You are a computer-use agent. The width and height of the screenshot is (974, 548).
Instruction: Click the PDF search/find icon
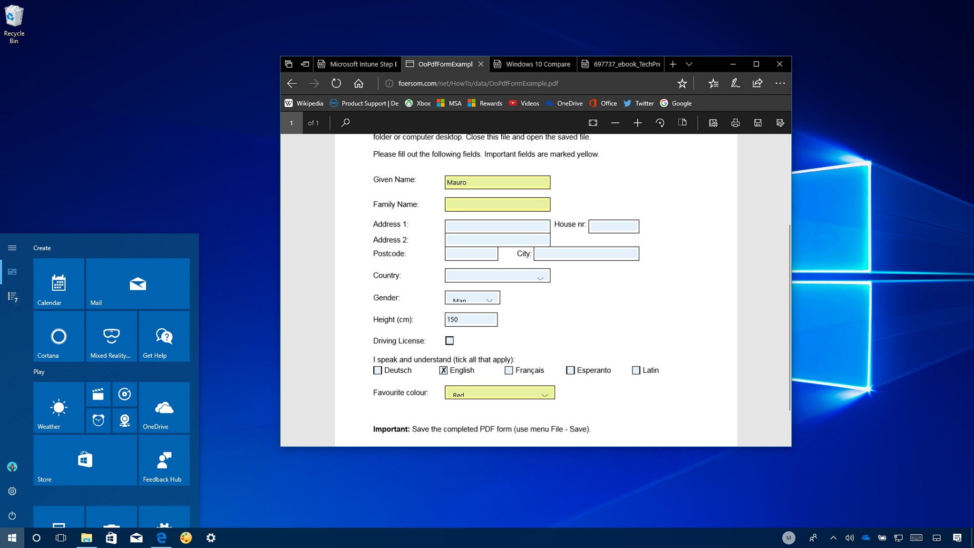tap(344, 122)
